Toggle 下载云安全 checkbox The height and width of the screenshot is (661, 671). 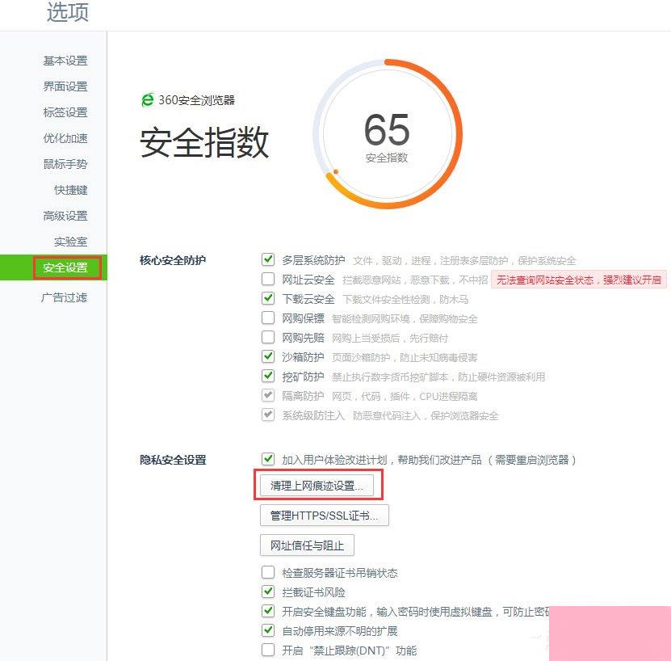(268, 298)
